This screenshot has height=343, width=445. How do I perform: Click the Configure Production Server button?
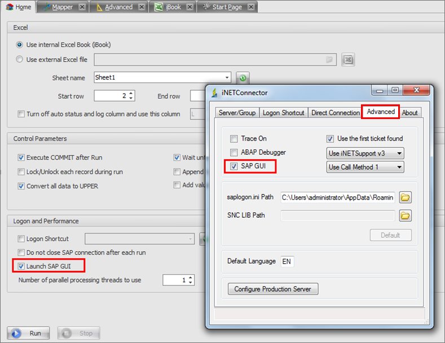point(273,289)
